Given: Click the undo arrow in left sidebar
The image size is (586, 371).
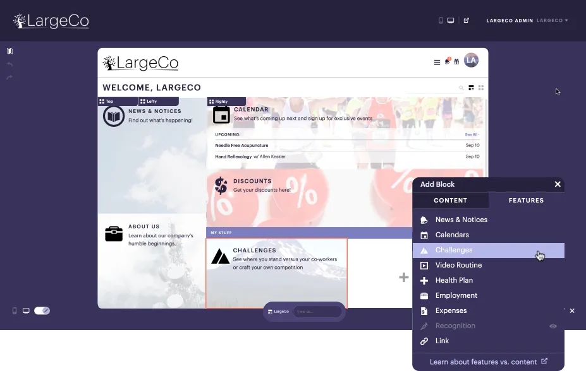Looking at the screenshot, I should pos(9,64).
